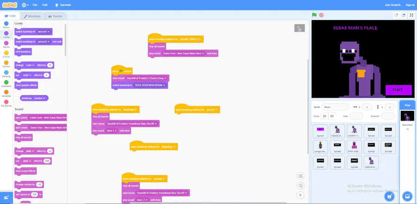Click the sprite x position field
417x204 pixels.
[367, 107]
